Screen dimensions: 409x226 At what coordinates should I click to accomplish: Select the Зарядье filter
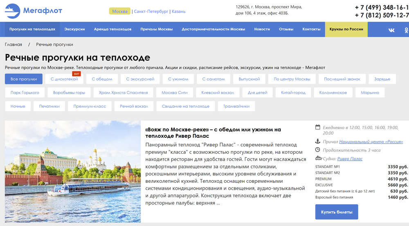[x=382, y=79]
